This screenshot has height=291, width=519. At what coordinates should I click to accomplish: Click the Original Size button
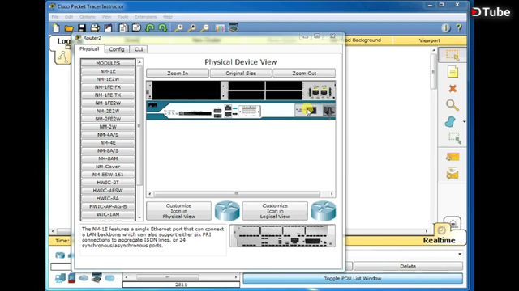click(241, 74)
